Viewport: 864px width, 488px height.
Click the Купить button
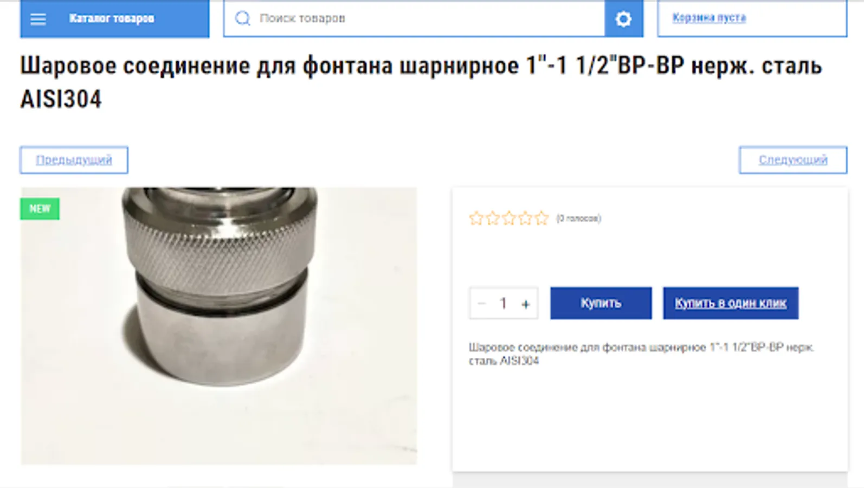click(x=601, y=303)
